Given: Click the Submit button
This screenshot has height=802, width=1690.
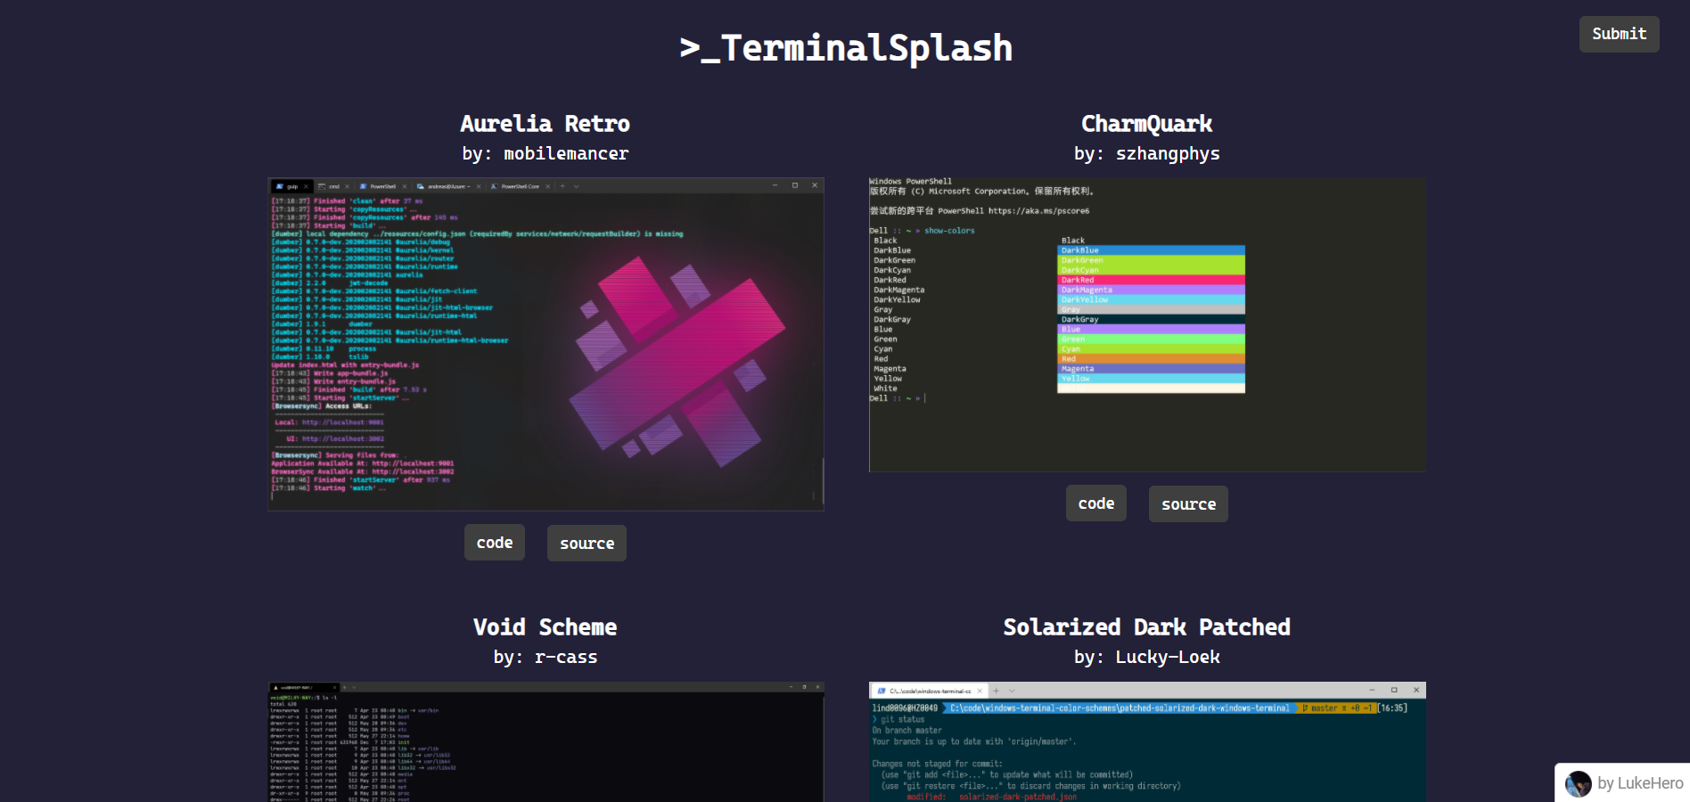Looking at the screenshot, I should (1619, 34).
